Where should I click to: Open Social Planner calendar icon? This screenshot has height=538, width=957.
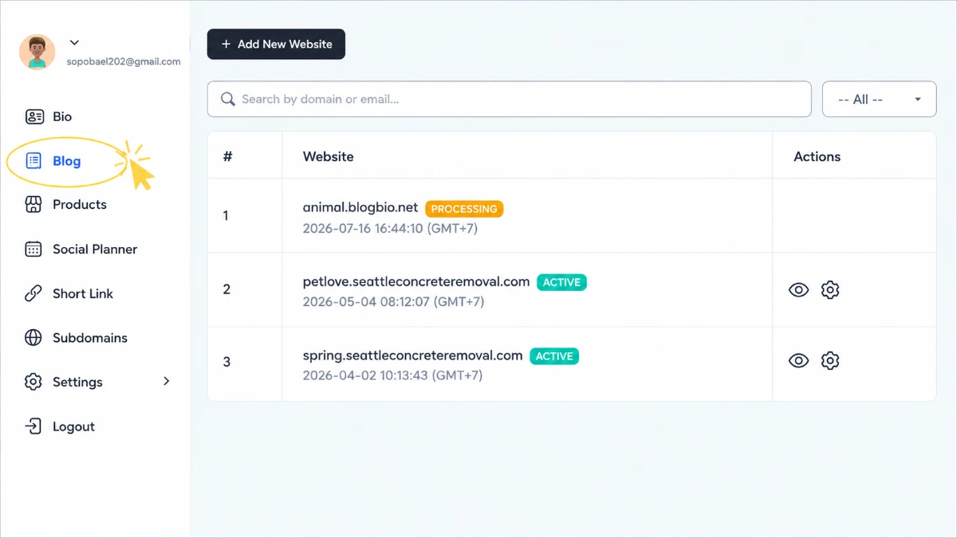pyautogui.click(x=33, y=249)
